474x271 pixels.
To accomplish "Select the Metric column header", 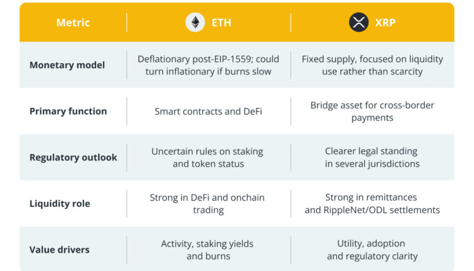I will [73, 23].
